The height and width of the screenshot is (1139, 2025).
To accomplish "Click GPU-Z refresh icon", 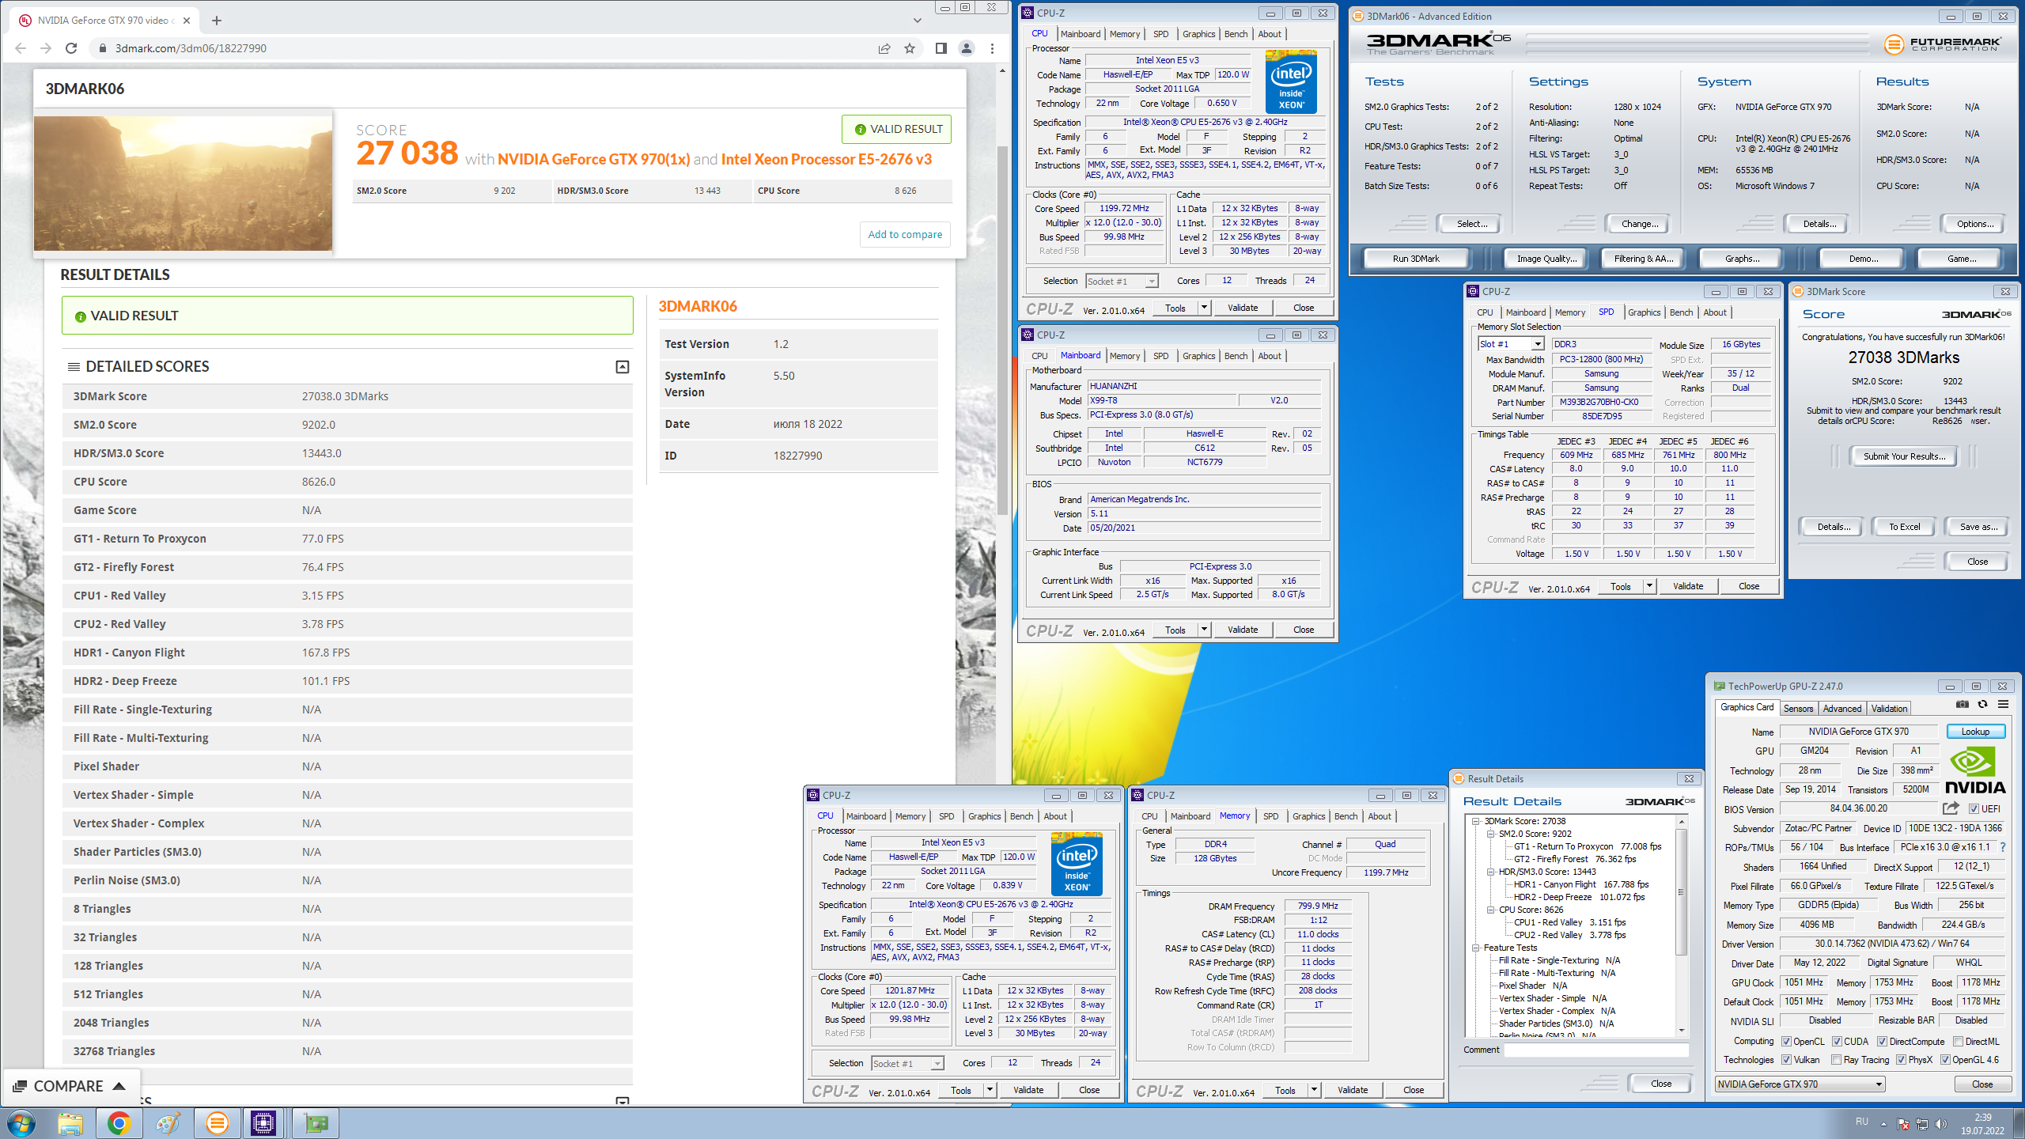I will [1982, 704].
